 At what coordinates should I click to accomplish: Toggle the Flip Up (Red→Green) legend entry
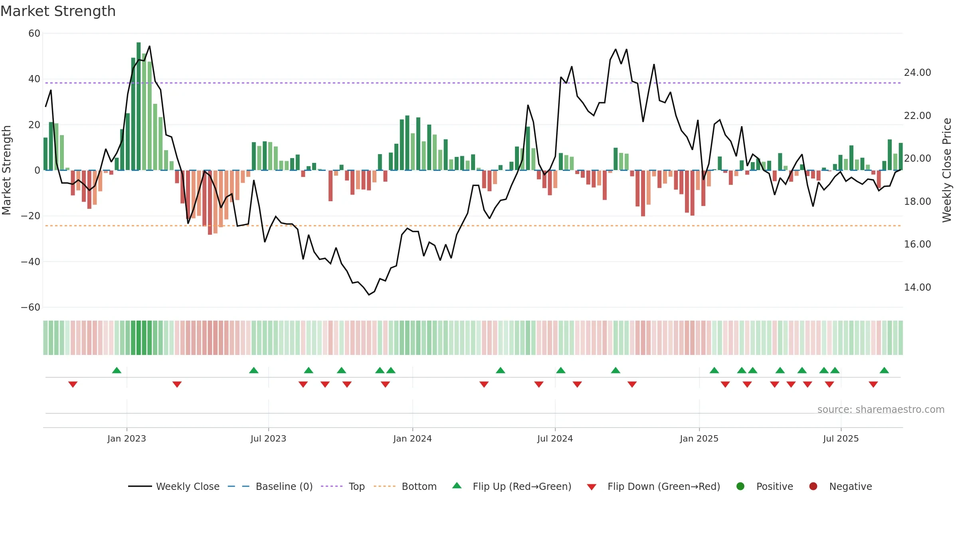(512, 486)
